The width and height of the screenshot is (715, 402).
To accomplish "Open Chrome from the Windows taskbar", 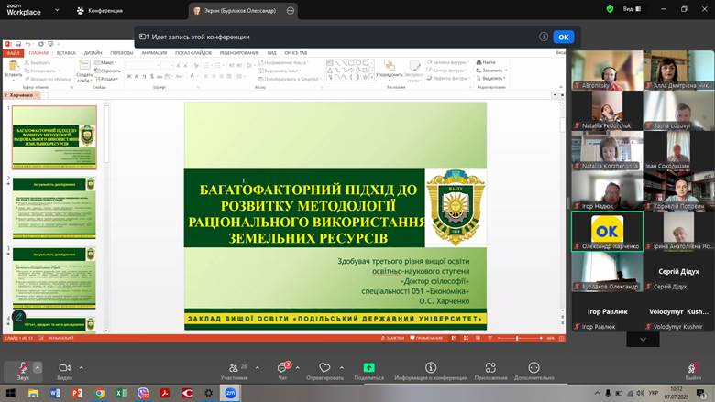I will coord(99,393).
